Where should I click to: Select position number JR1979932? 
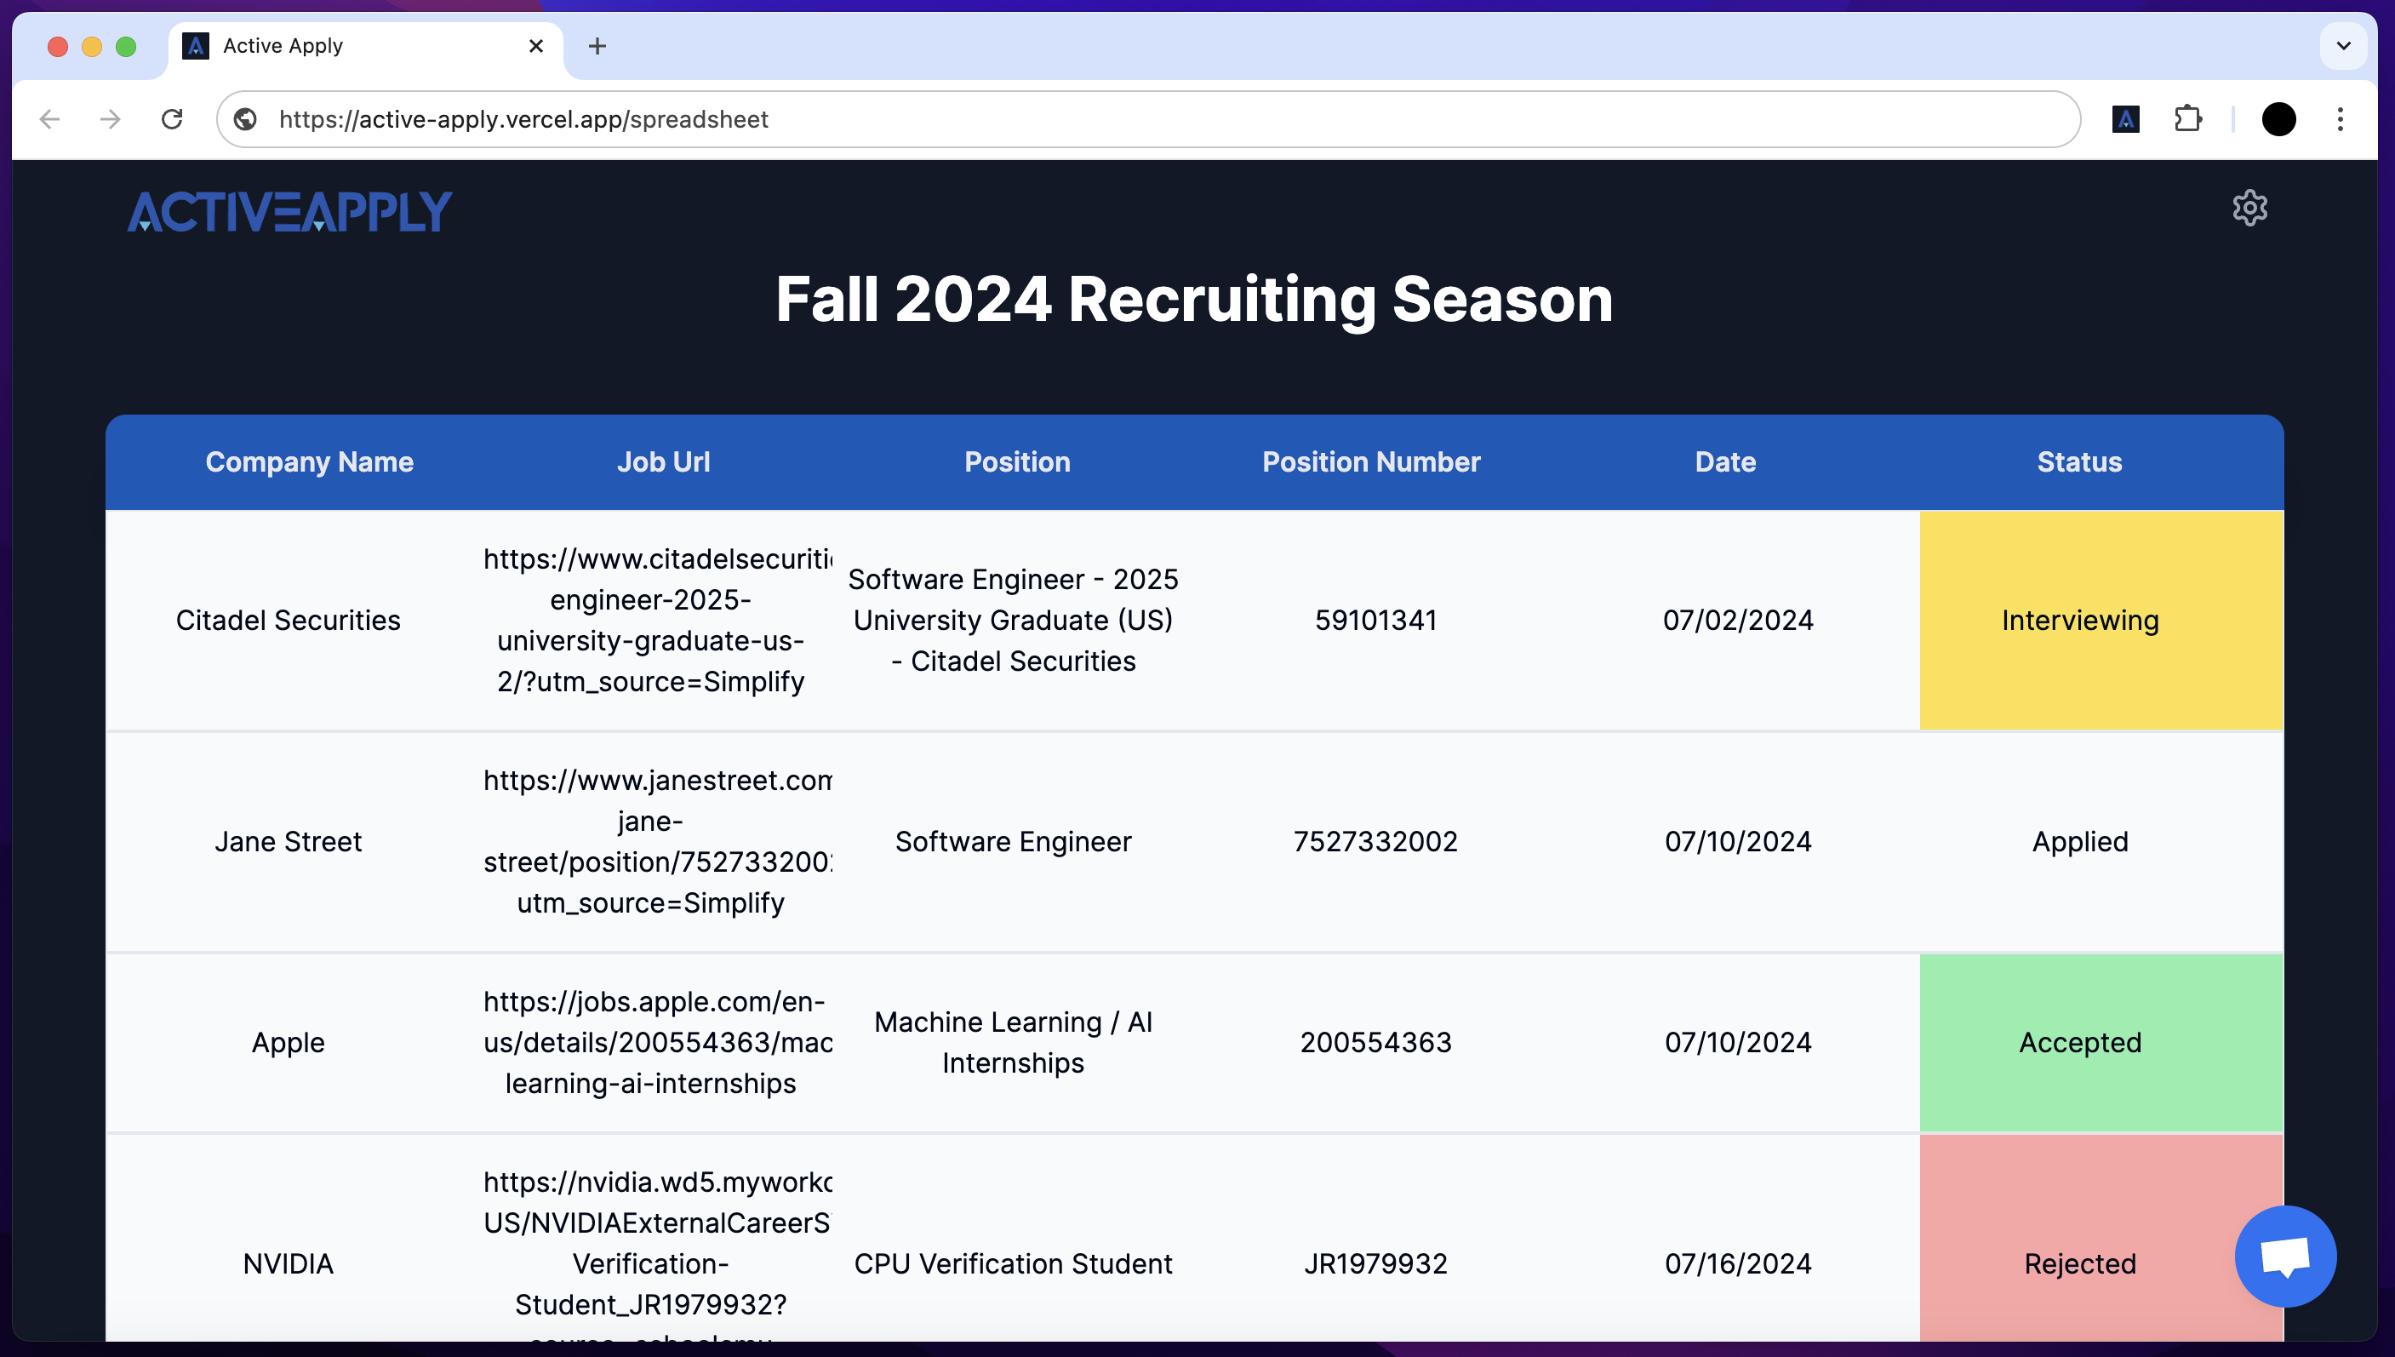(1376, 1264)
